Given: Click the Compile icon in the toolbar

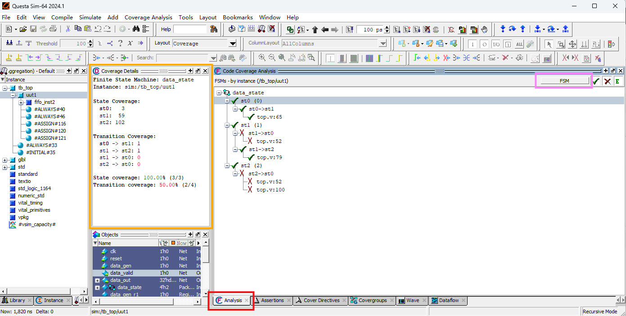Looking at the screenshot, I should [231, 29].
